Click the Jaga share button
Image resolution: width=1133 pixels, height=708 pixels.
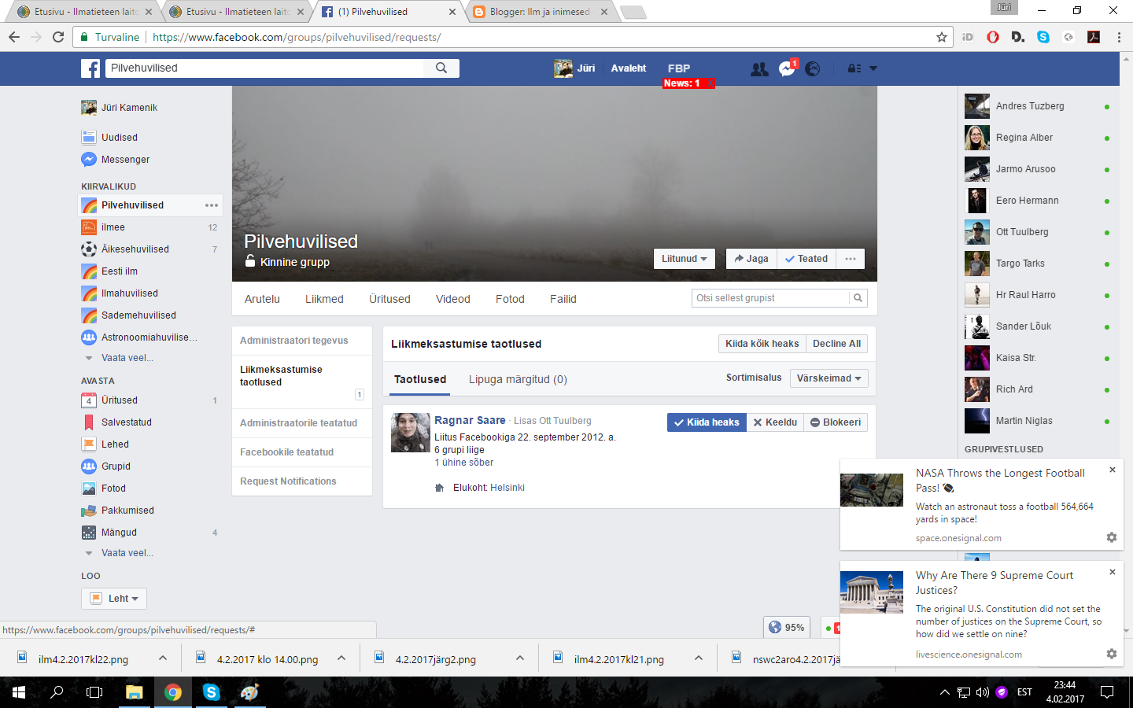[x=751, y=259]
